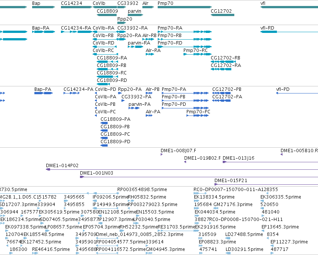318x255 pixels.
Task: Select the EK138334.5prime label
Action: (214, 197)
